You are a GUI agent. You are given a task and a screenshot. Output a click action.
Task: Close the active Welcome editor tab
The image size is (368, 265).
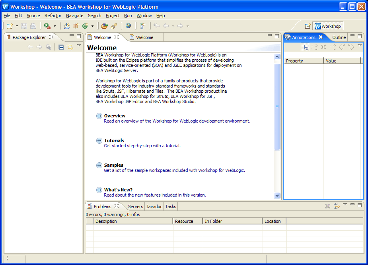tap(117, 37)
